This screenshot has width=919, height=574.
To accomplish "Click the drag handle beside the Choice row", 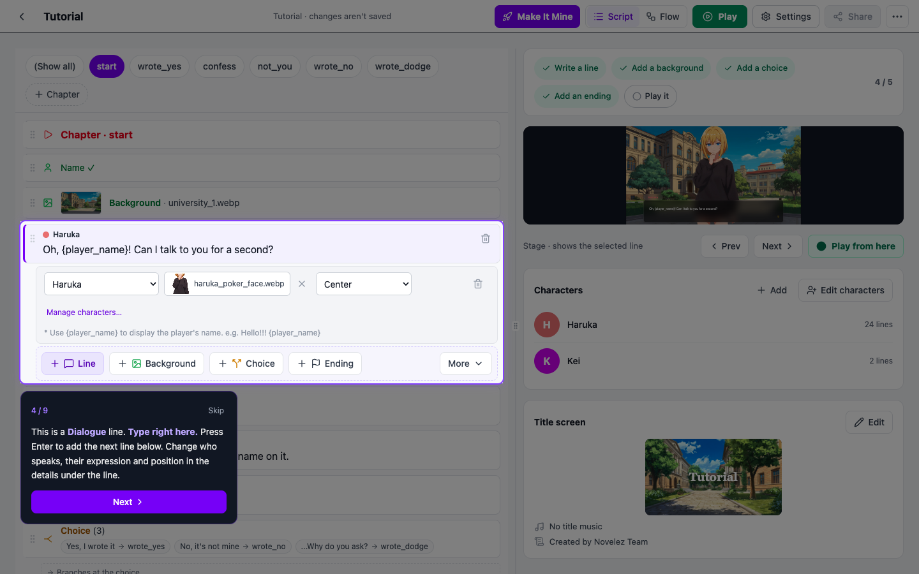I will click(33, 539).
